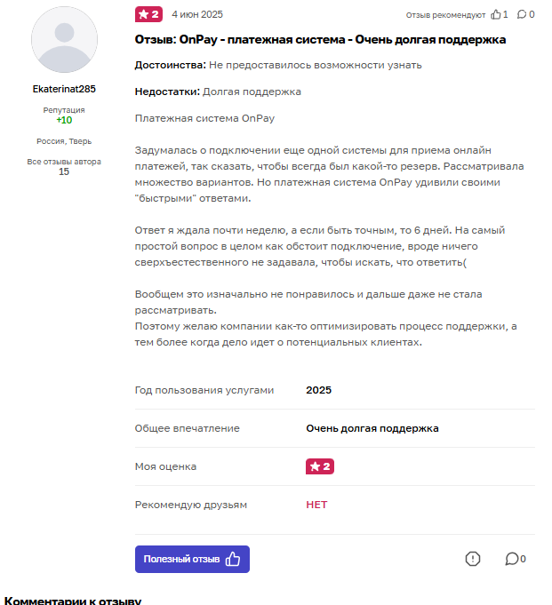Click the star badge in the "Моя оценка" row

coord(319,466)
